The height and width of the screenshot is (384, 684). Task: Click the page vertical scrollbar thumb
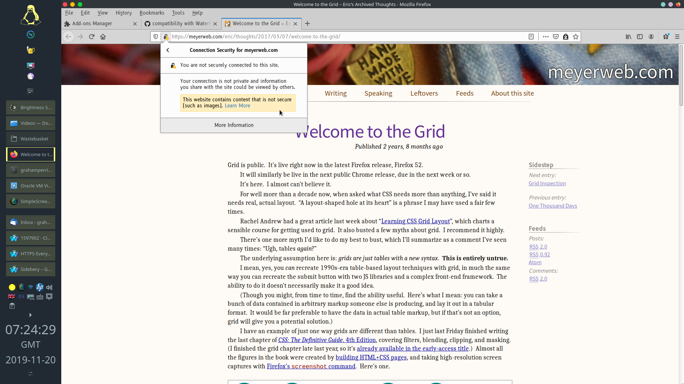(681, 76)
